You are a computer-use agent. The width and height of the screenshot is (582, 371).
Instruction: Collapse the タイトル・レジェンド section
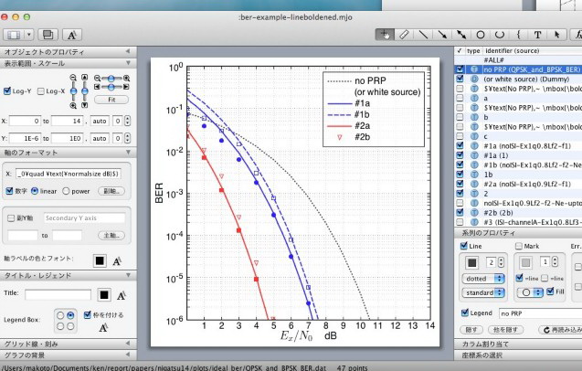pos(128,275)
